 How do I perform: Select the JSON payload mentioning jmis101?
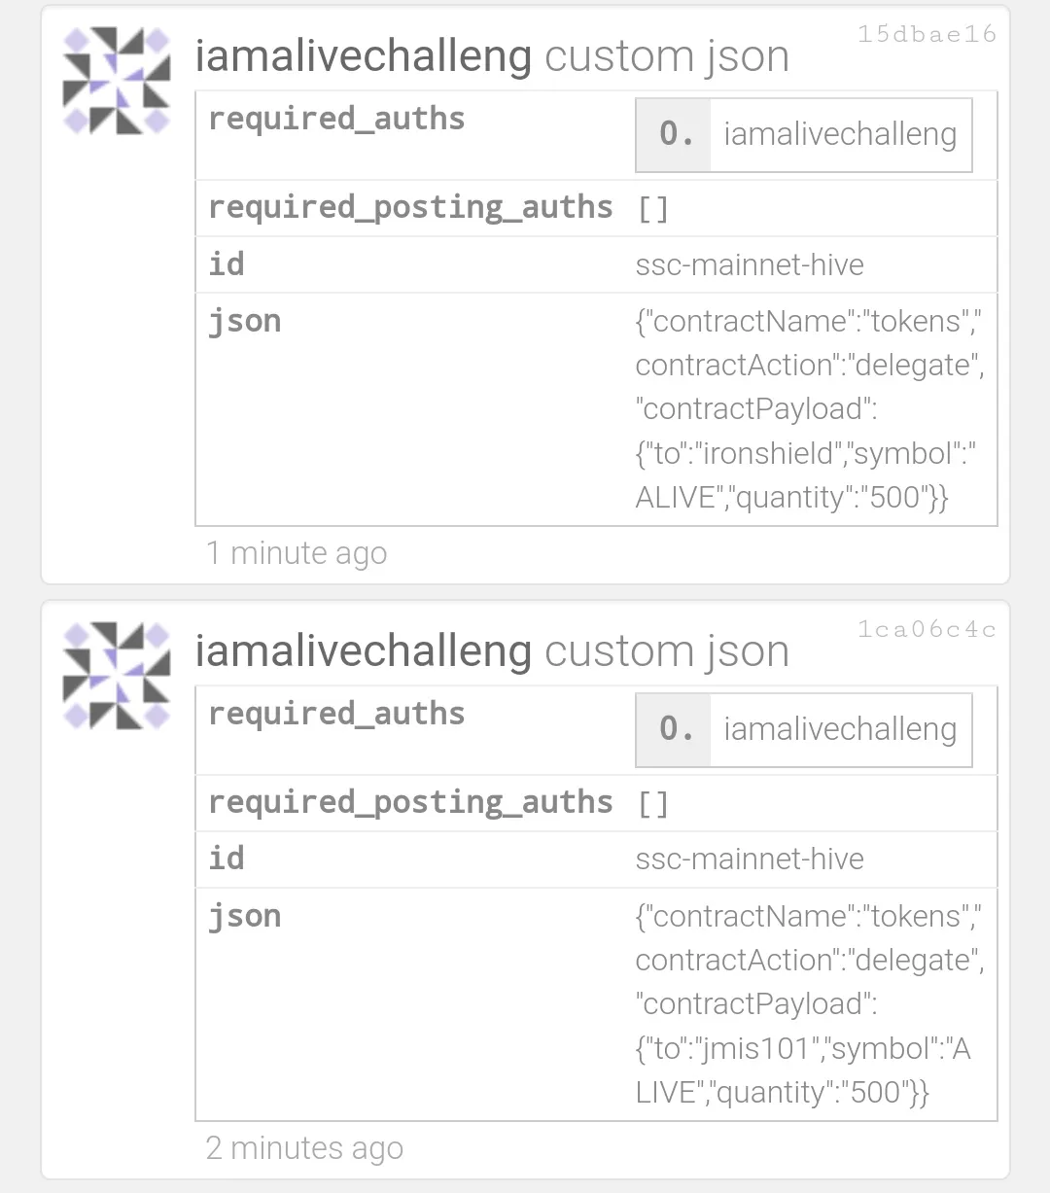coord(809,1004)
